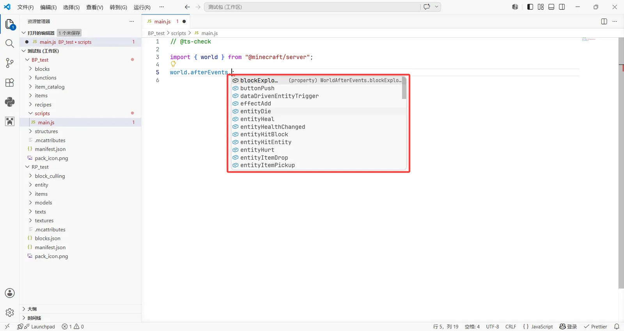Select entityHurt in the suggestion list
Viewport: 624px width, 331px height.
(x=318, y=150)
